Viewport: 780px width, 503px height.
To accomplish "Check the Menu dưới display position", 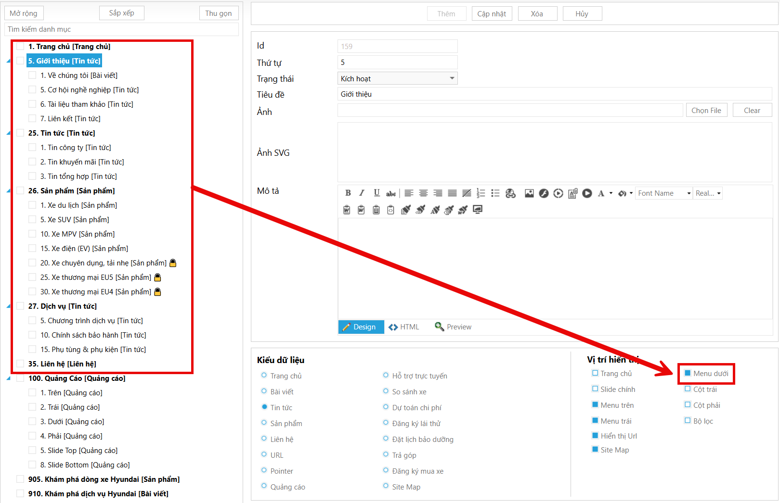I will pyautogui.click(x=688, y=373).
